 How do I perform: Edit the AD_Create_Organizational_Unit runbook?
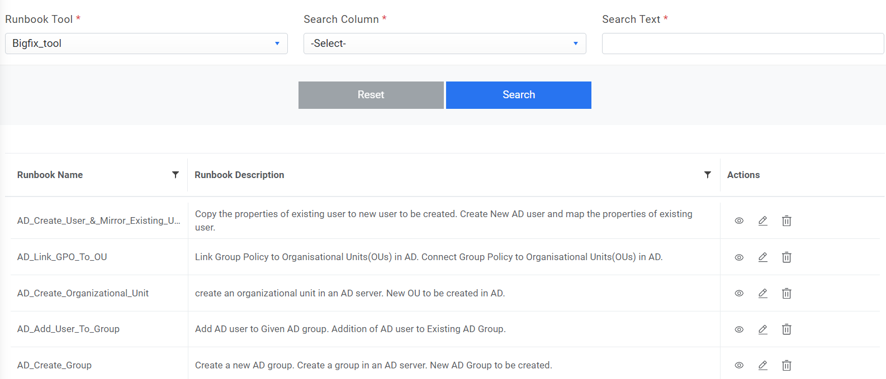[x=762, y=294]
